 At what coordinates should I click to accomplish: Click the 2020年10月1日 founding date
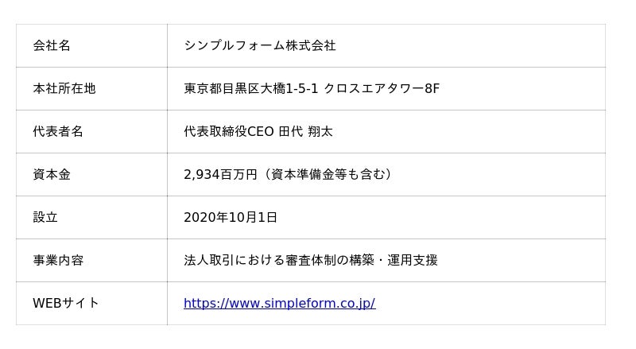point(231,217)
